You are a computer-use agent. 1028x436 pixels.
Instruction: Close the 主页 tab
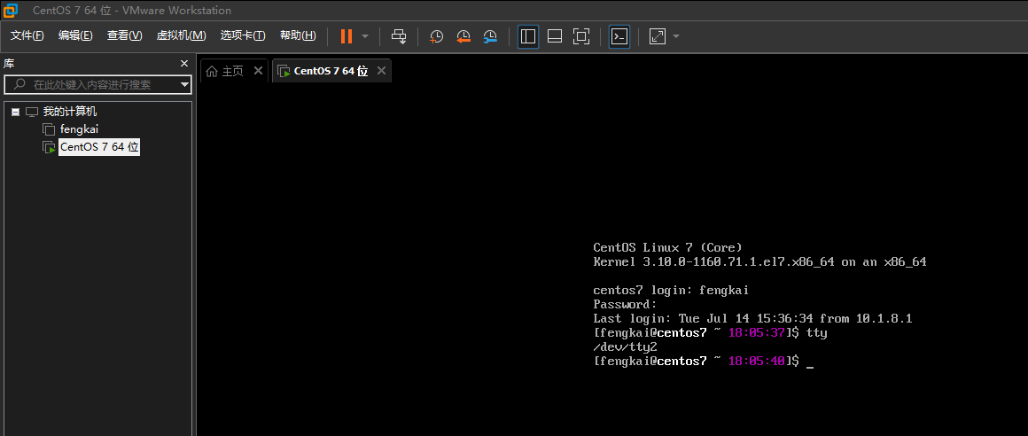tap(258, 70)
